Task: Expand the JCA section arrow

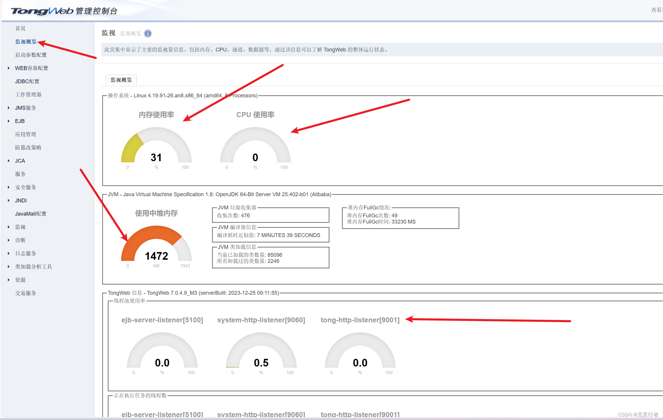Action: (9, 161)
